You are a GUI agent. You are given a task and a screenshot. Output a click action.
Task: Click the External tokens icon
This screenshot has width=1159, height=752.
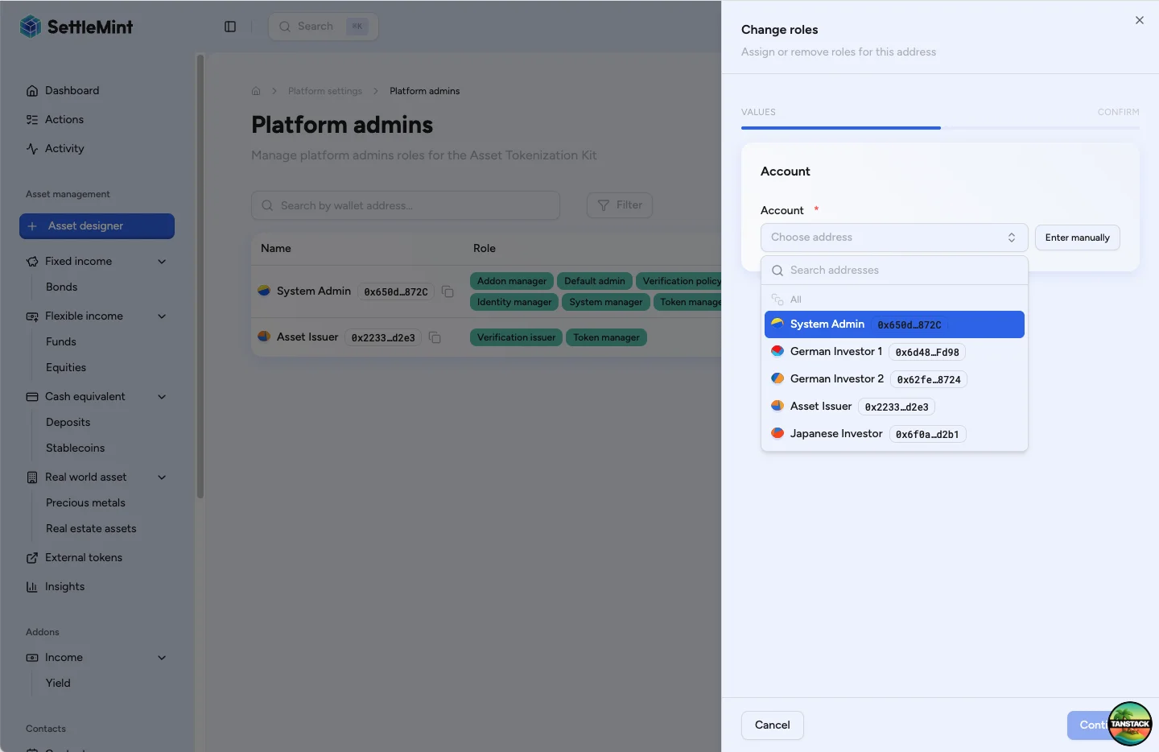[x=32, y=557]
